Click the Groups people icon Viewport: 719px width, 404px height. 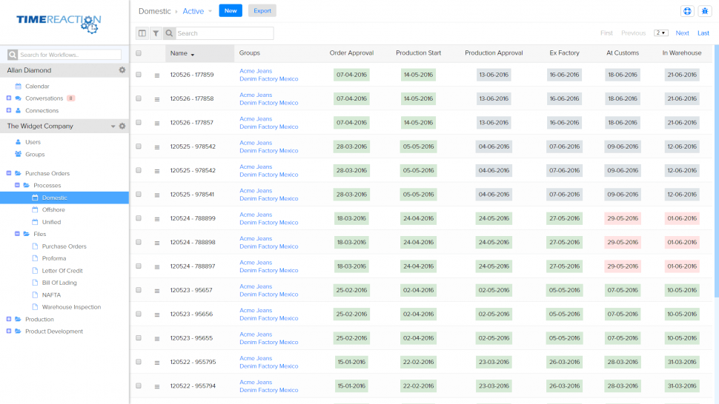tap(18, 154)
